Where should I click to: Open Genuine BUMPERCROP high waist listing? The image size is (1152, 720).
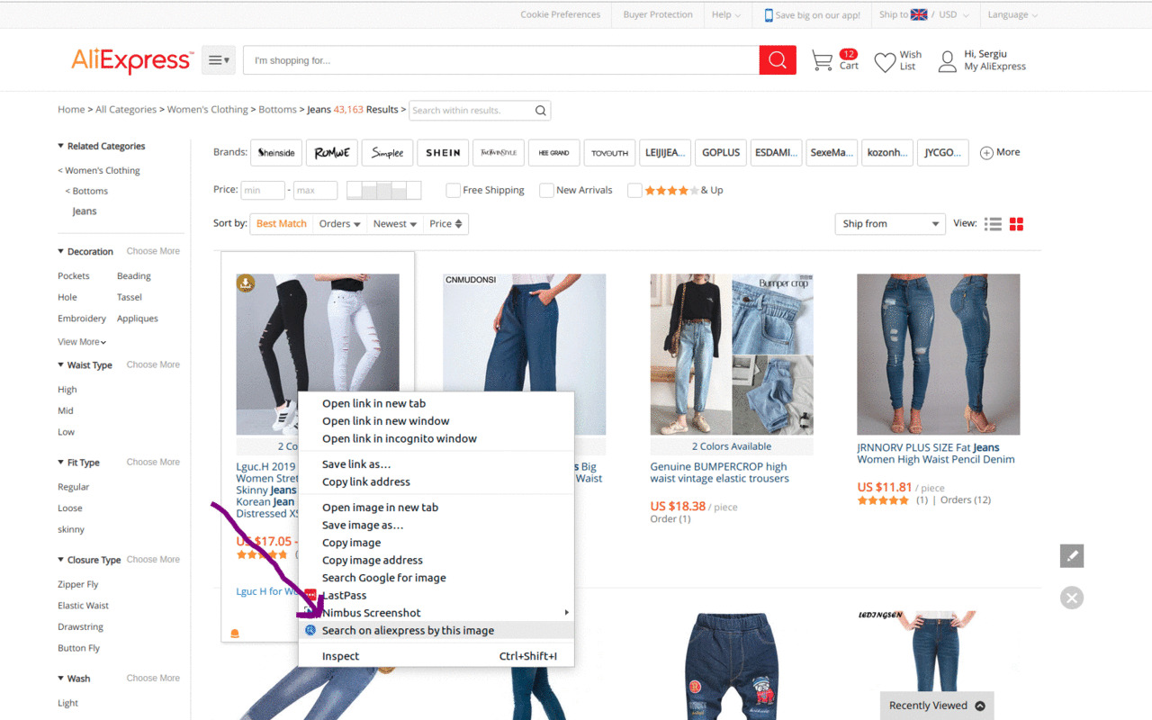point(720,472)
